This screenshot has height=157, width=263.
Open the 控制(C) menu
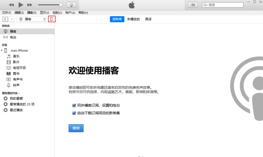click(x=57, y=13)
